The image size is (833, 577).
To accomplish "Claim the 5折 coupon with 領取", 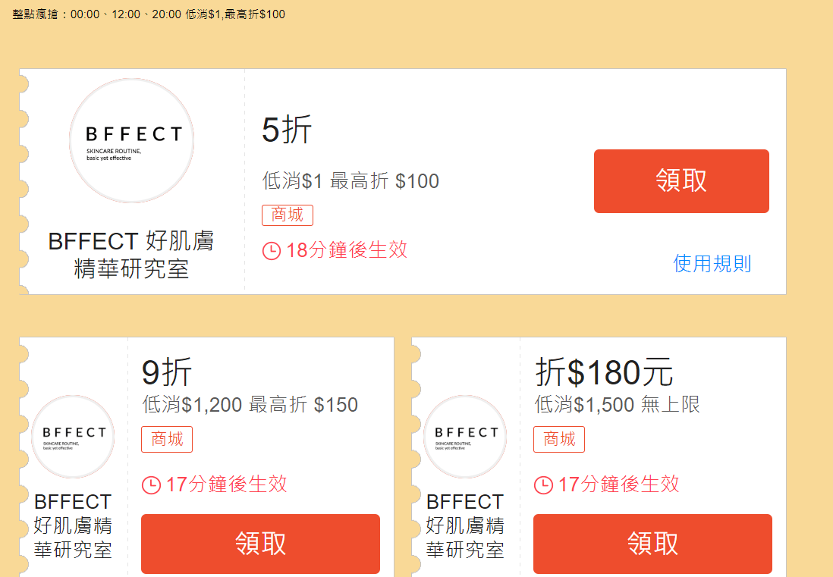I will 681,181.
